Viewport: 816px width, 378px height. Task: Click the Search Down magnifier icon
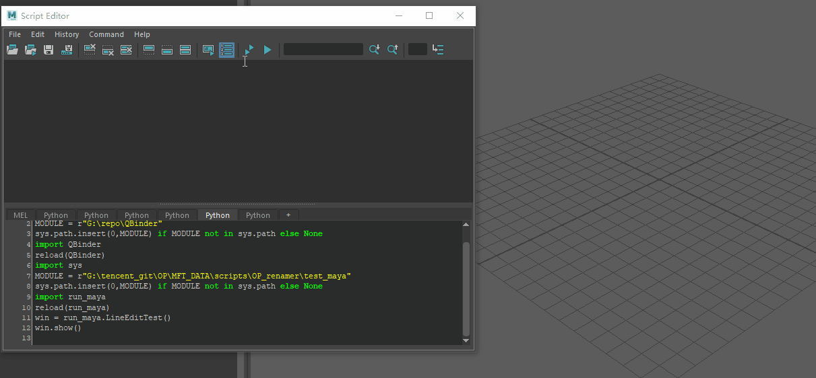coord(374,50)
